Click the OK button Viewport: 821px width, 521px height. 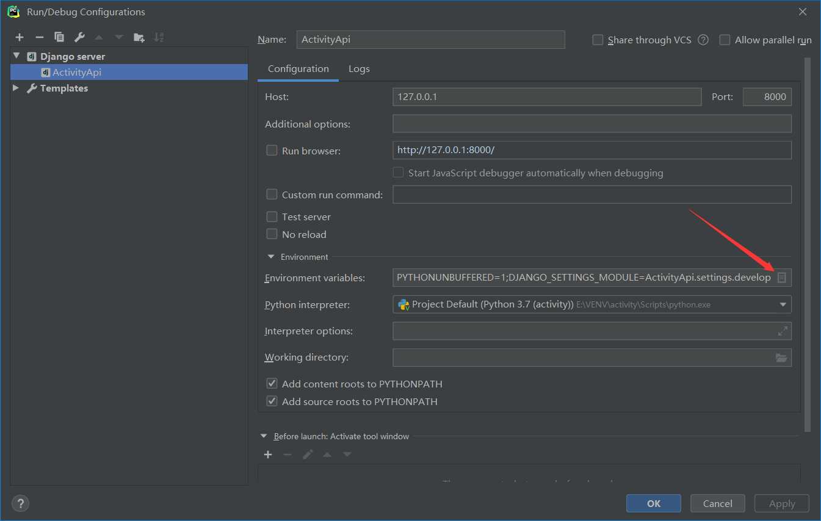(654, 503)
